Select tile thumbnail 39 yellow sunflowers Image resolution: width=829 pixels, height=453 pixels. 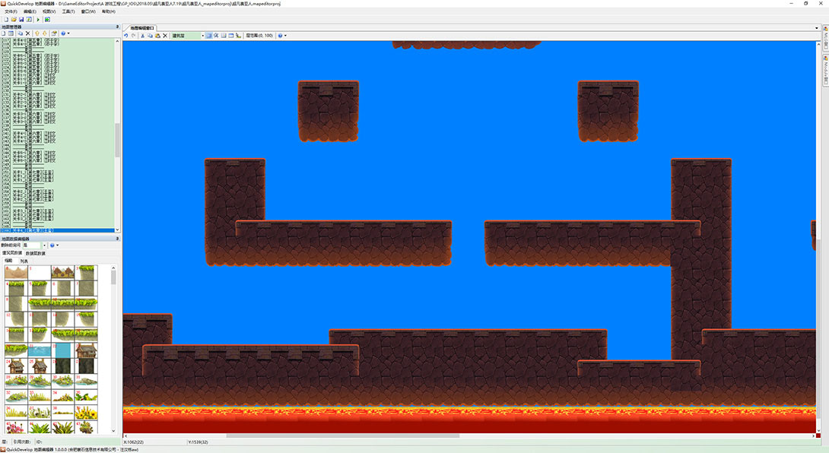click(86, 411)
